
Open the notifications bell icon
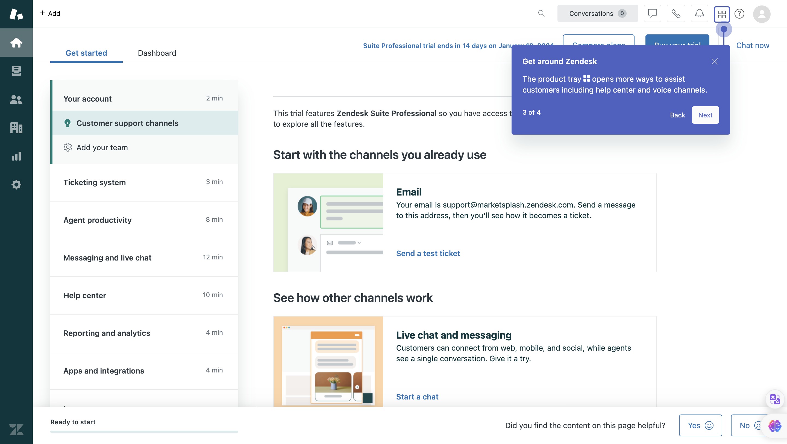(x=699, y=13)
